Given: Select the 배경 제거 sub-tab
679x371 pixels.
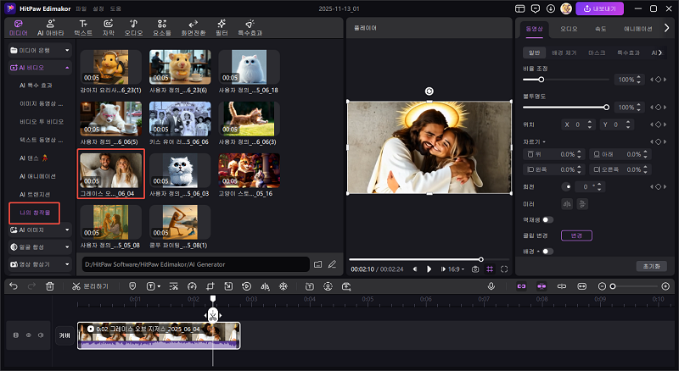Looking at the screenshot, I should [x=564, y=53].
